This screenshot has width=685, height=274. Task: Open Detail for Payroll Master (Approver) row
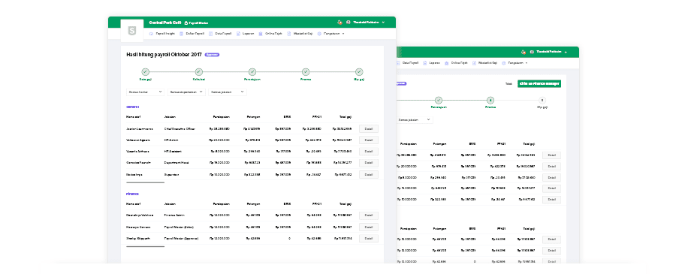tap(369, 239)
